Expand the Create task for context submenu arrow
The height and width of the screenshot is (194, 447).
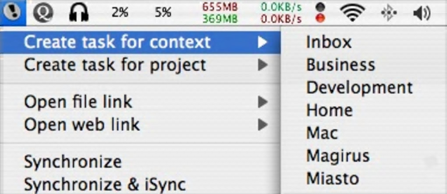tap(263, 42)
